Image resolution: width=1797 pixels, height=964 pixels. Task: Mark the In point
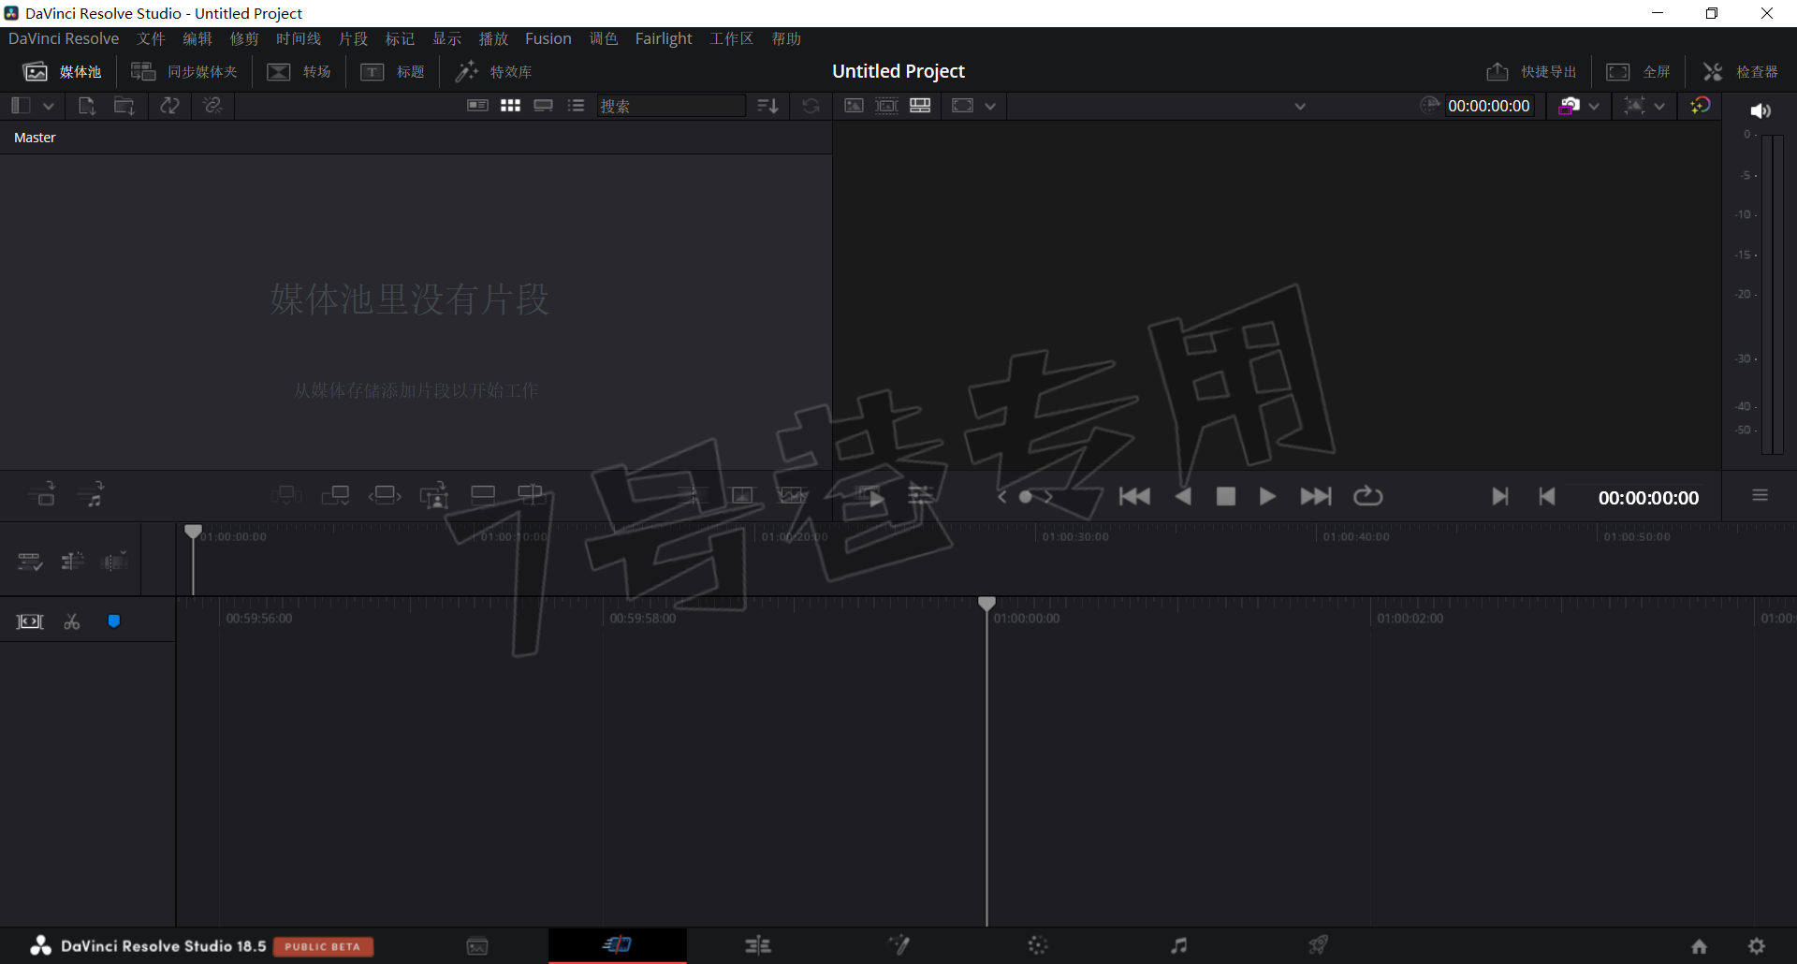1499,497
